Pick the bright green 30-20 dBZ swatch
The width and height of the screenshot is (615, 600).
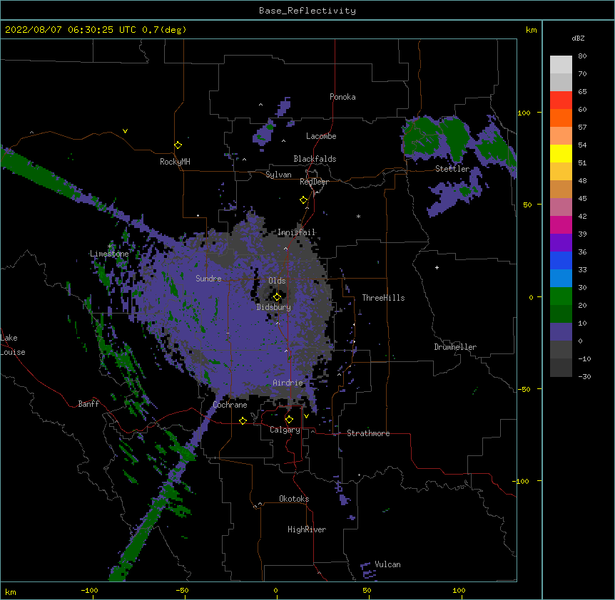coord(561,296)
